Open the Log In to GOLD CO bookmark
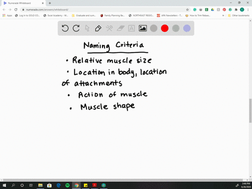252x189 pixels. (27, 15)
